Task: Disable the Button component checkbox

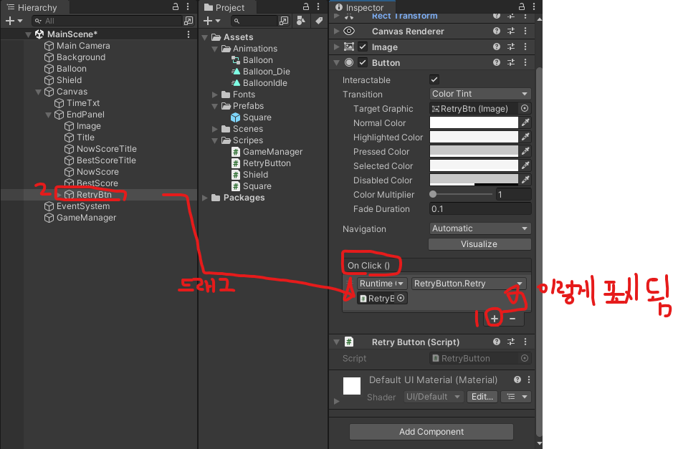Action: (x=363, y=62)
